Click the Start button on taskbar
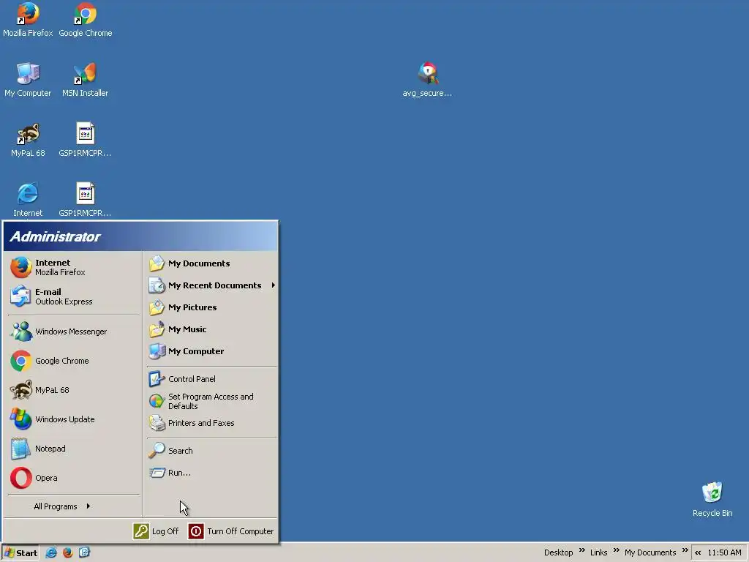Screen dimensions: 749x562 pyautogui.click(x=20, y=553)
